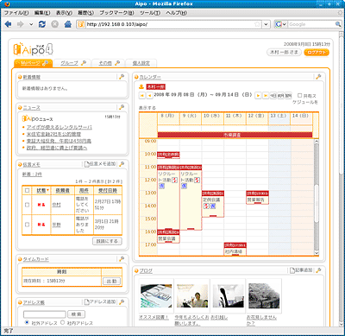Check the select-all memo checkbox in header
345x336 pixels.
click(28, 190)
